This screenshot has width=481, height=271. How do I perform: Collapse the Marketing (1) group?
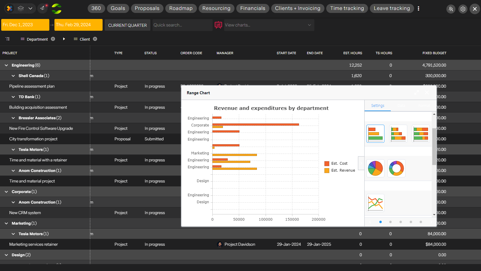[6, 223]
